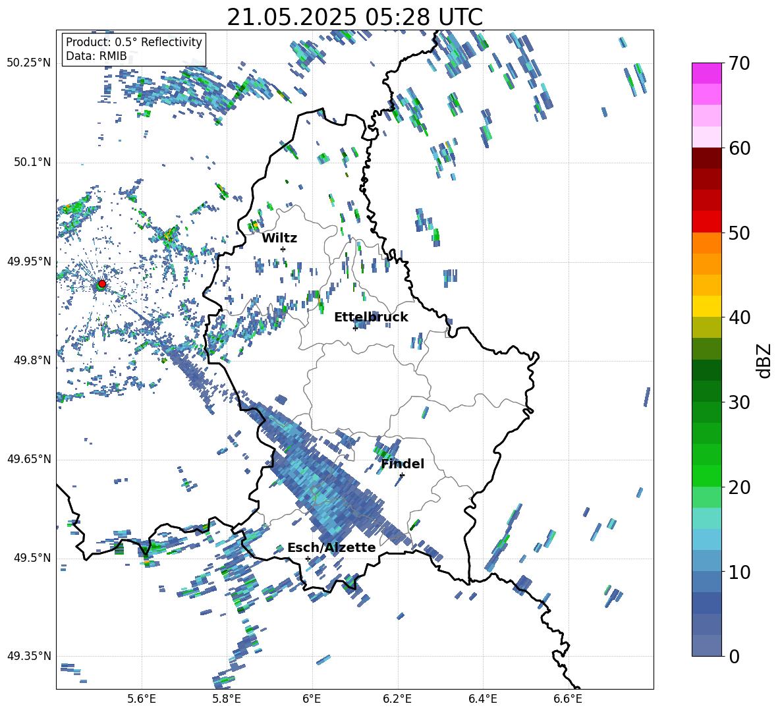780x712 pixels.
Task: Click the dBZ colorbar label
Action: coord(765,360)
